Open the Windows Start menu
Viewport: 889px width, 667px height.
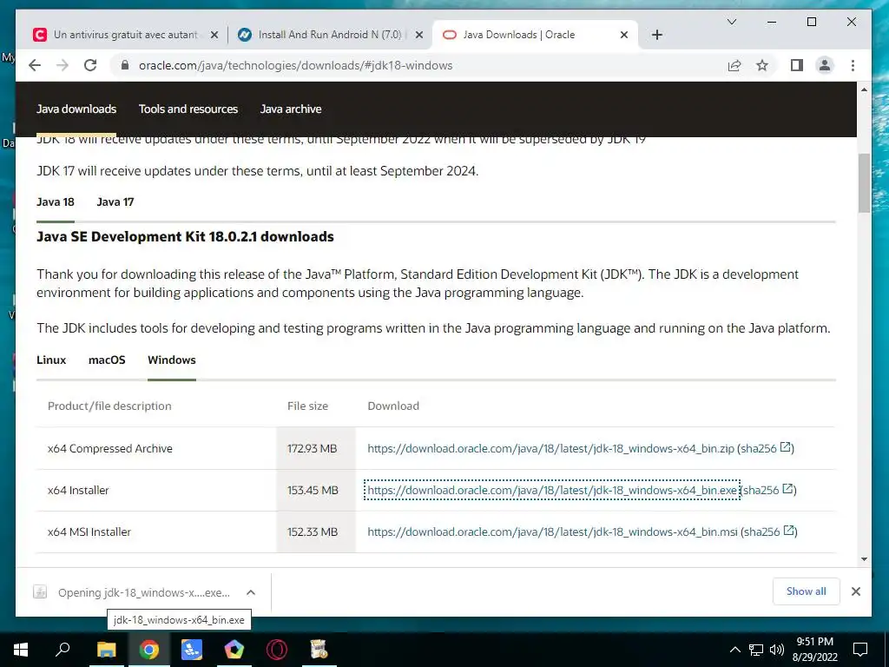21,650
